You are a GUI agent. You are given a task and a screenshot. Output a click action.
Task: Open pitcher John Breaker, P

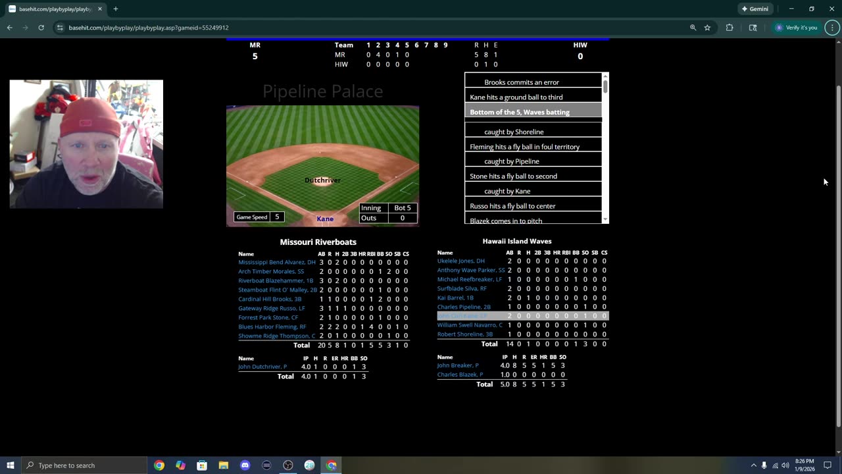(458, 365)
